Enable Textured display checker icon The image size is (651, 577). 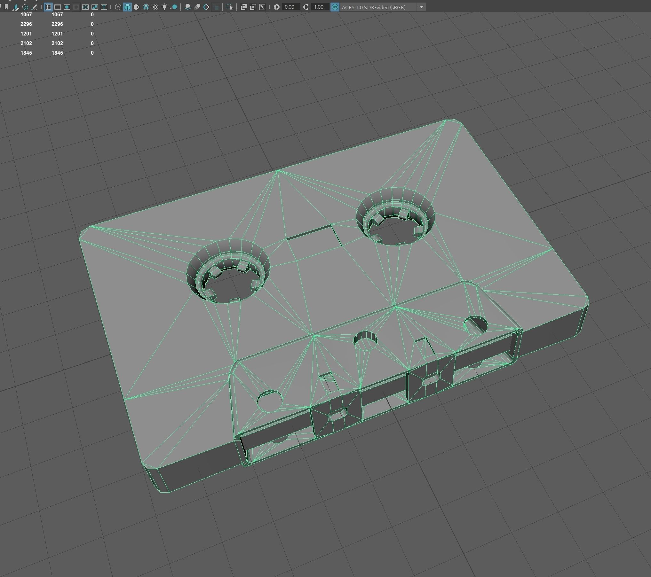click(155, 7)
